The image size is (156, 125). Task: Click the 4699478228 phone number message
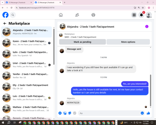(73, 102)
